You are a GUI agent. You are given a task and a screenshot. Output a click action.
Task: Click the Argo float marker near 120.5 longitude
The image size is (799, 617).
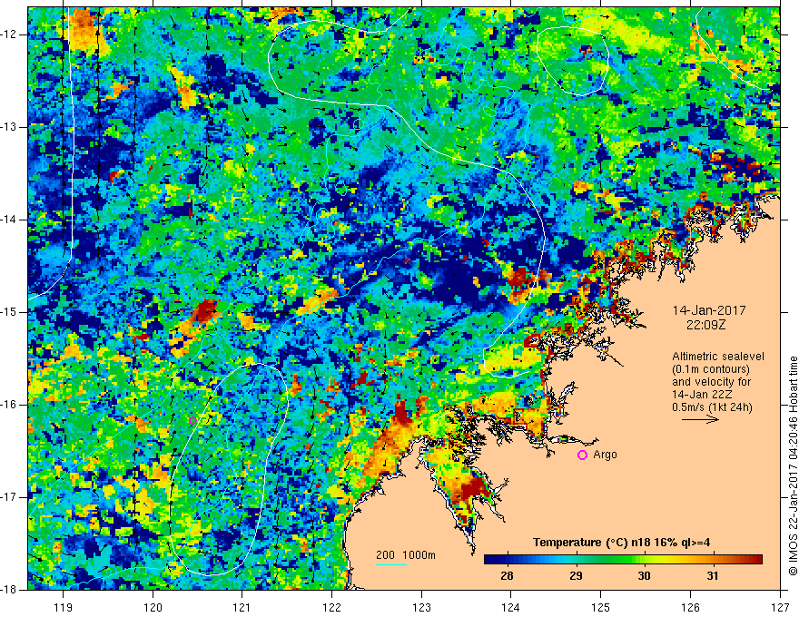pyautogui.click(x=193, y=420)
